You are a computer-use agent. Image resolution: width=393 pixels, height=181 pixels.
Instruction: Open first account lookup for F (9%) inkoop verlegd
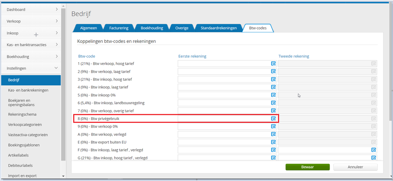(x=273, y=150)
